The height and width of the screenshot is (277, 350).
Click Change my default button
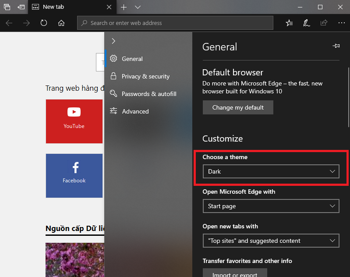coord(238,107)
